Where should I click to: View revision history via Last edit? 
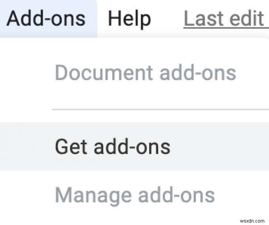224,18
